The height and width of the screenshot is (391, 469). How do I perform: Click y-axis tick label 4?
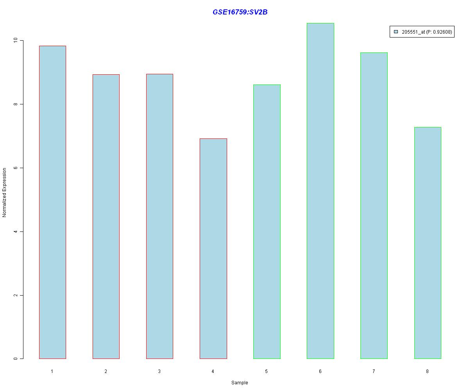tap(16, 231)
